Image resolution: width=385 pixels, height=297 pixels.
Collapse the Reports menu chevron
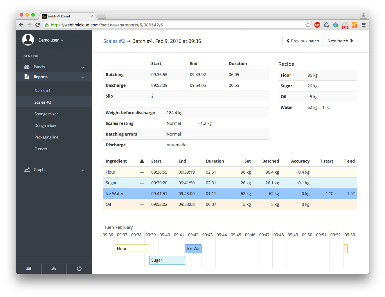click(x=83, y=77)
